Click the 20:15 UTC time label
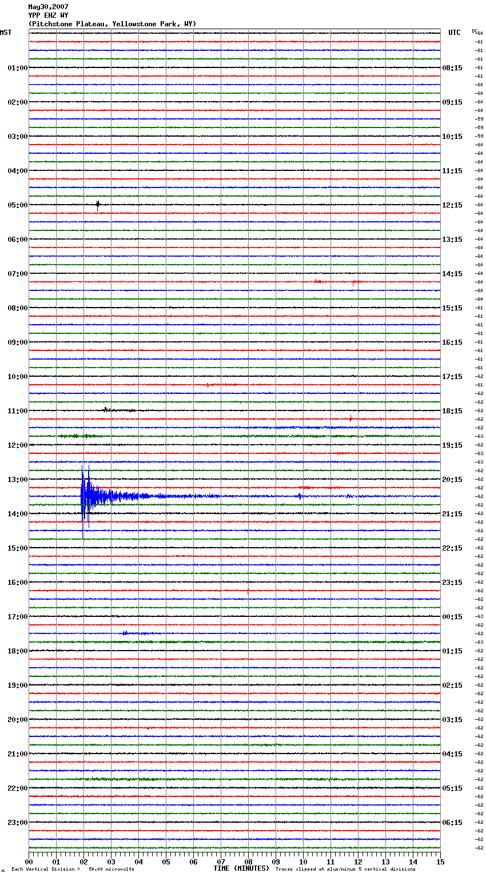 coord(452,480)
